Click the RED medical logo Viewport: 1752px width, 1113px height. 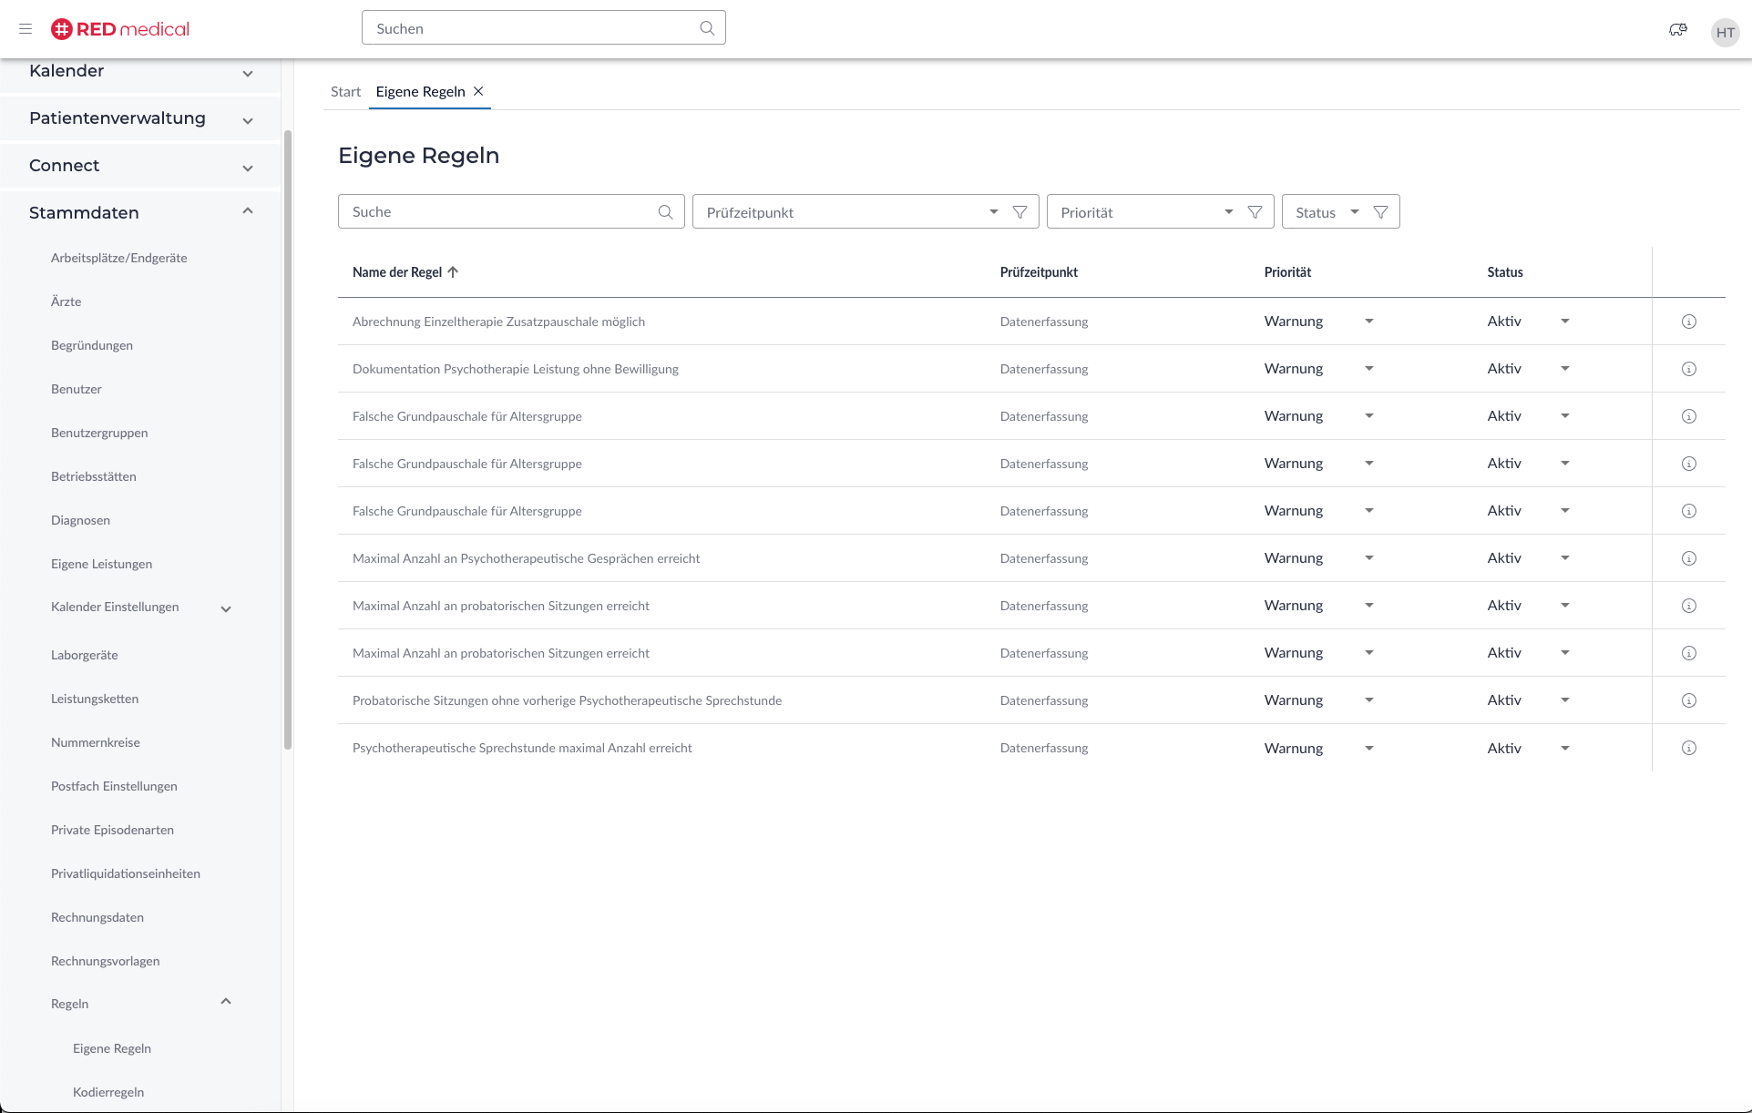tap(120, 29)
